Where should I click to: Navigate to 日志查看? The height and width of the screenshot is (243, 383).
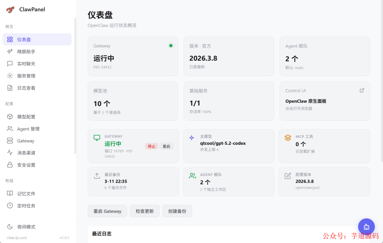(x=37, y=88)
